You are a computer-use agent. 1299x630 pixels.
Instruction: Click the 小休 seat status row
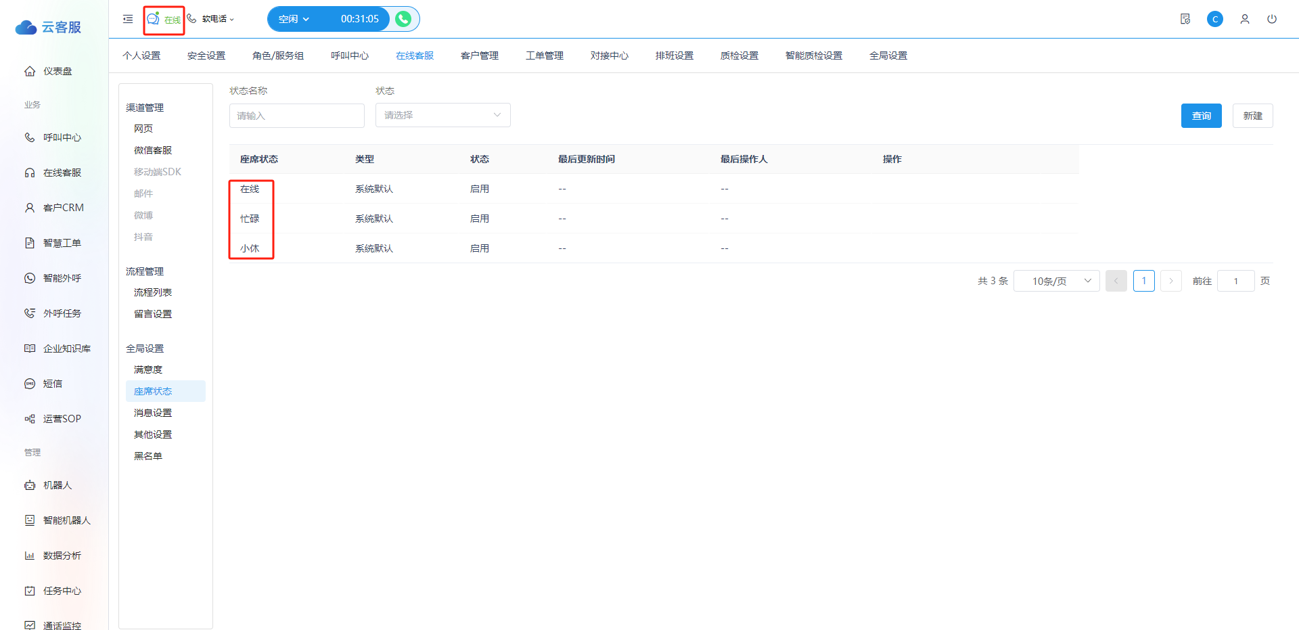(654, 248)
